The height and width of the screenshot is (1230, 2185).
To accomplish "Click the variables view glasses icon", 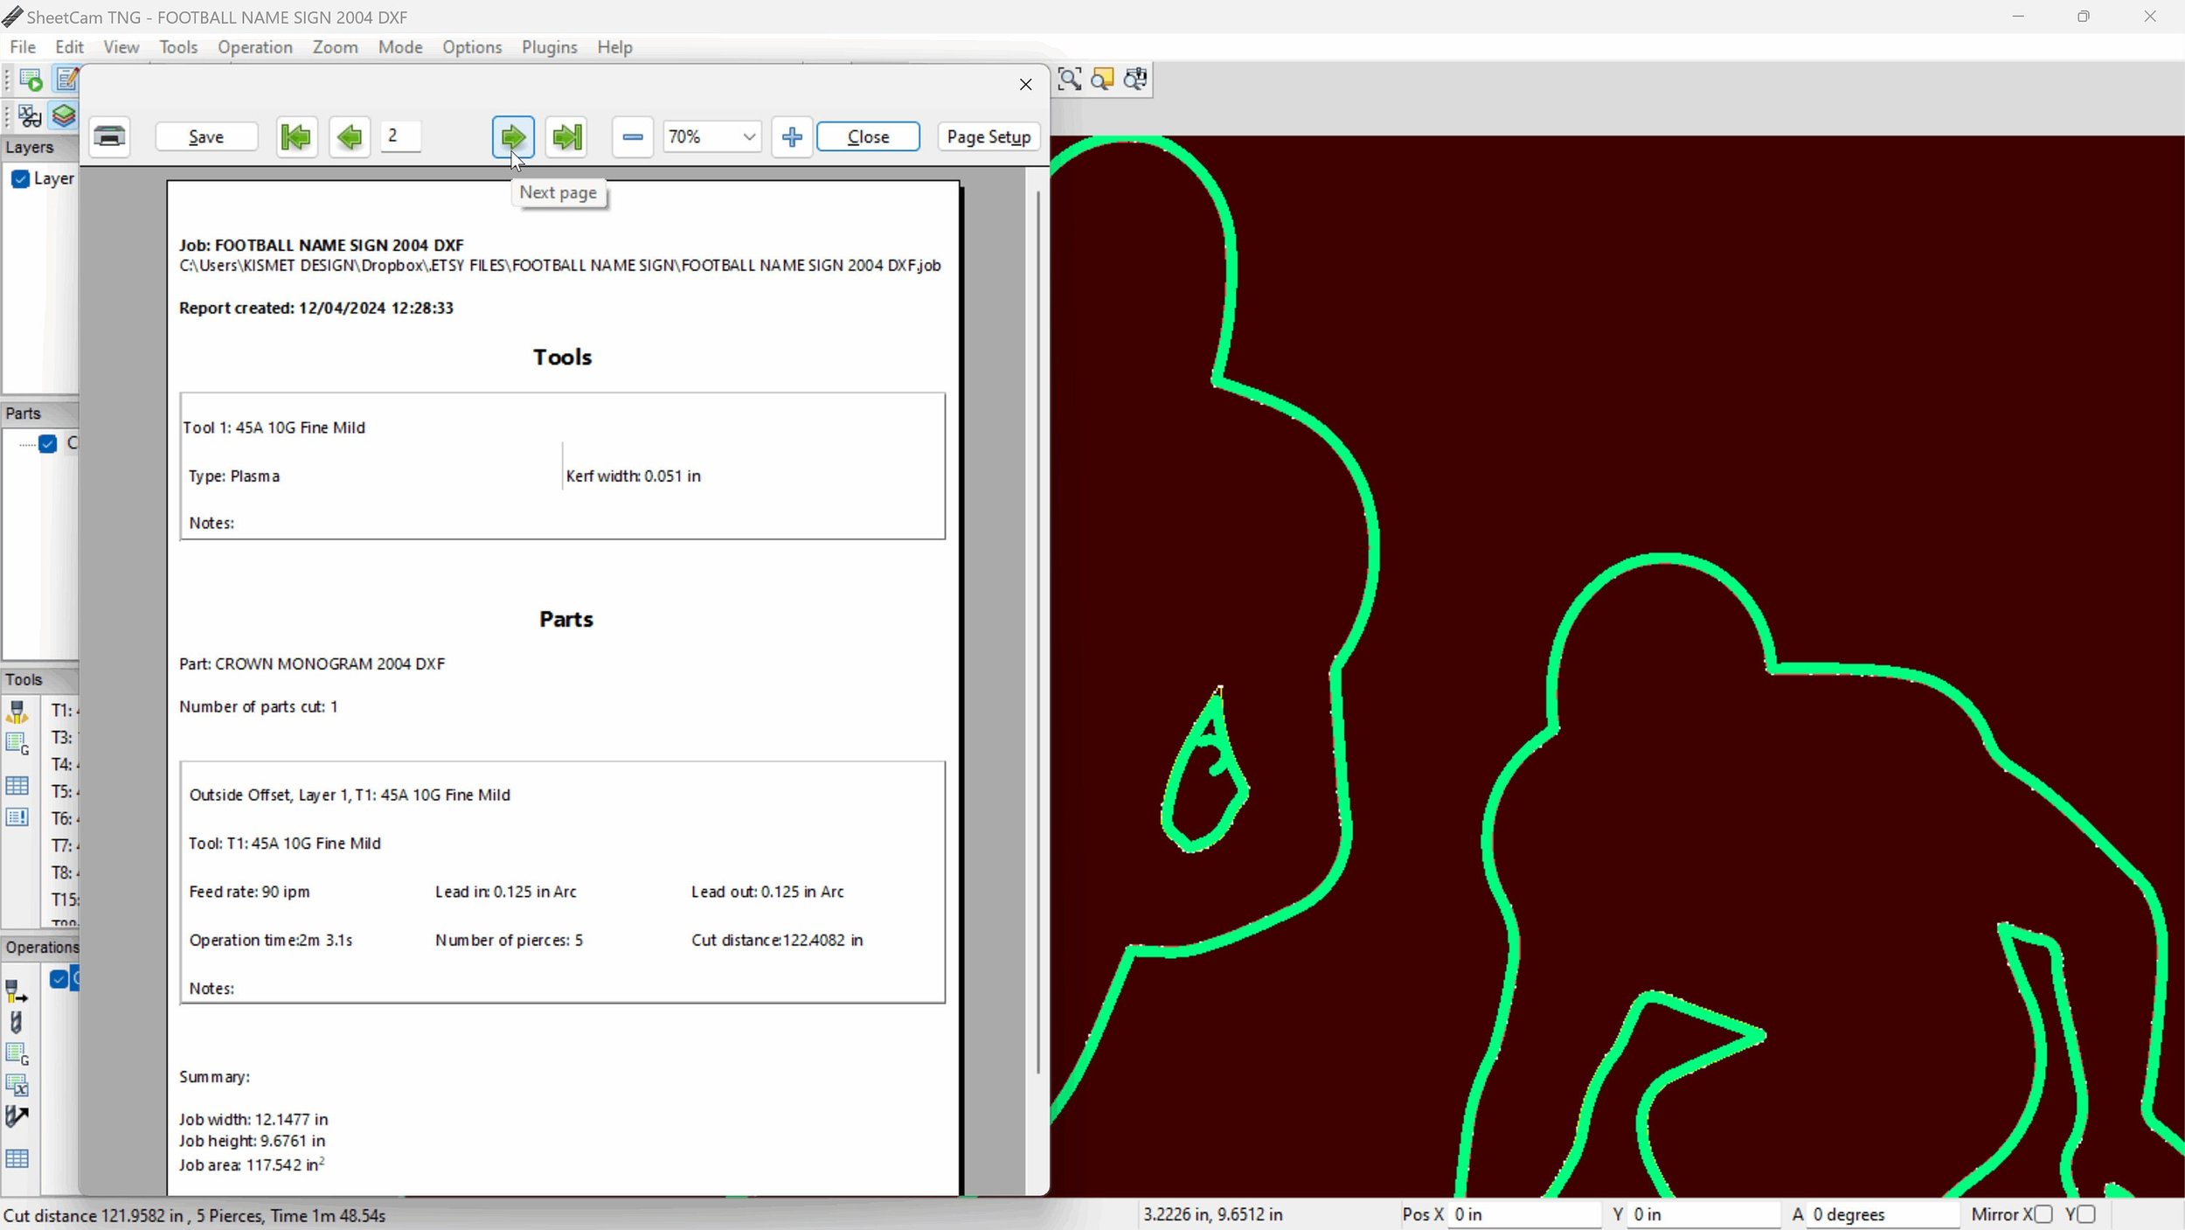I will coord(29,115).
